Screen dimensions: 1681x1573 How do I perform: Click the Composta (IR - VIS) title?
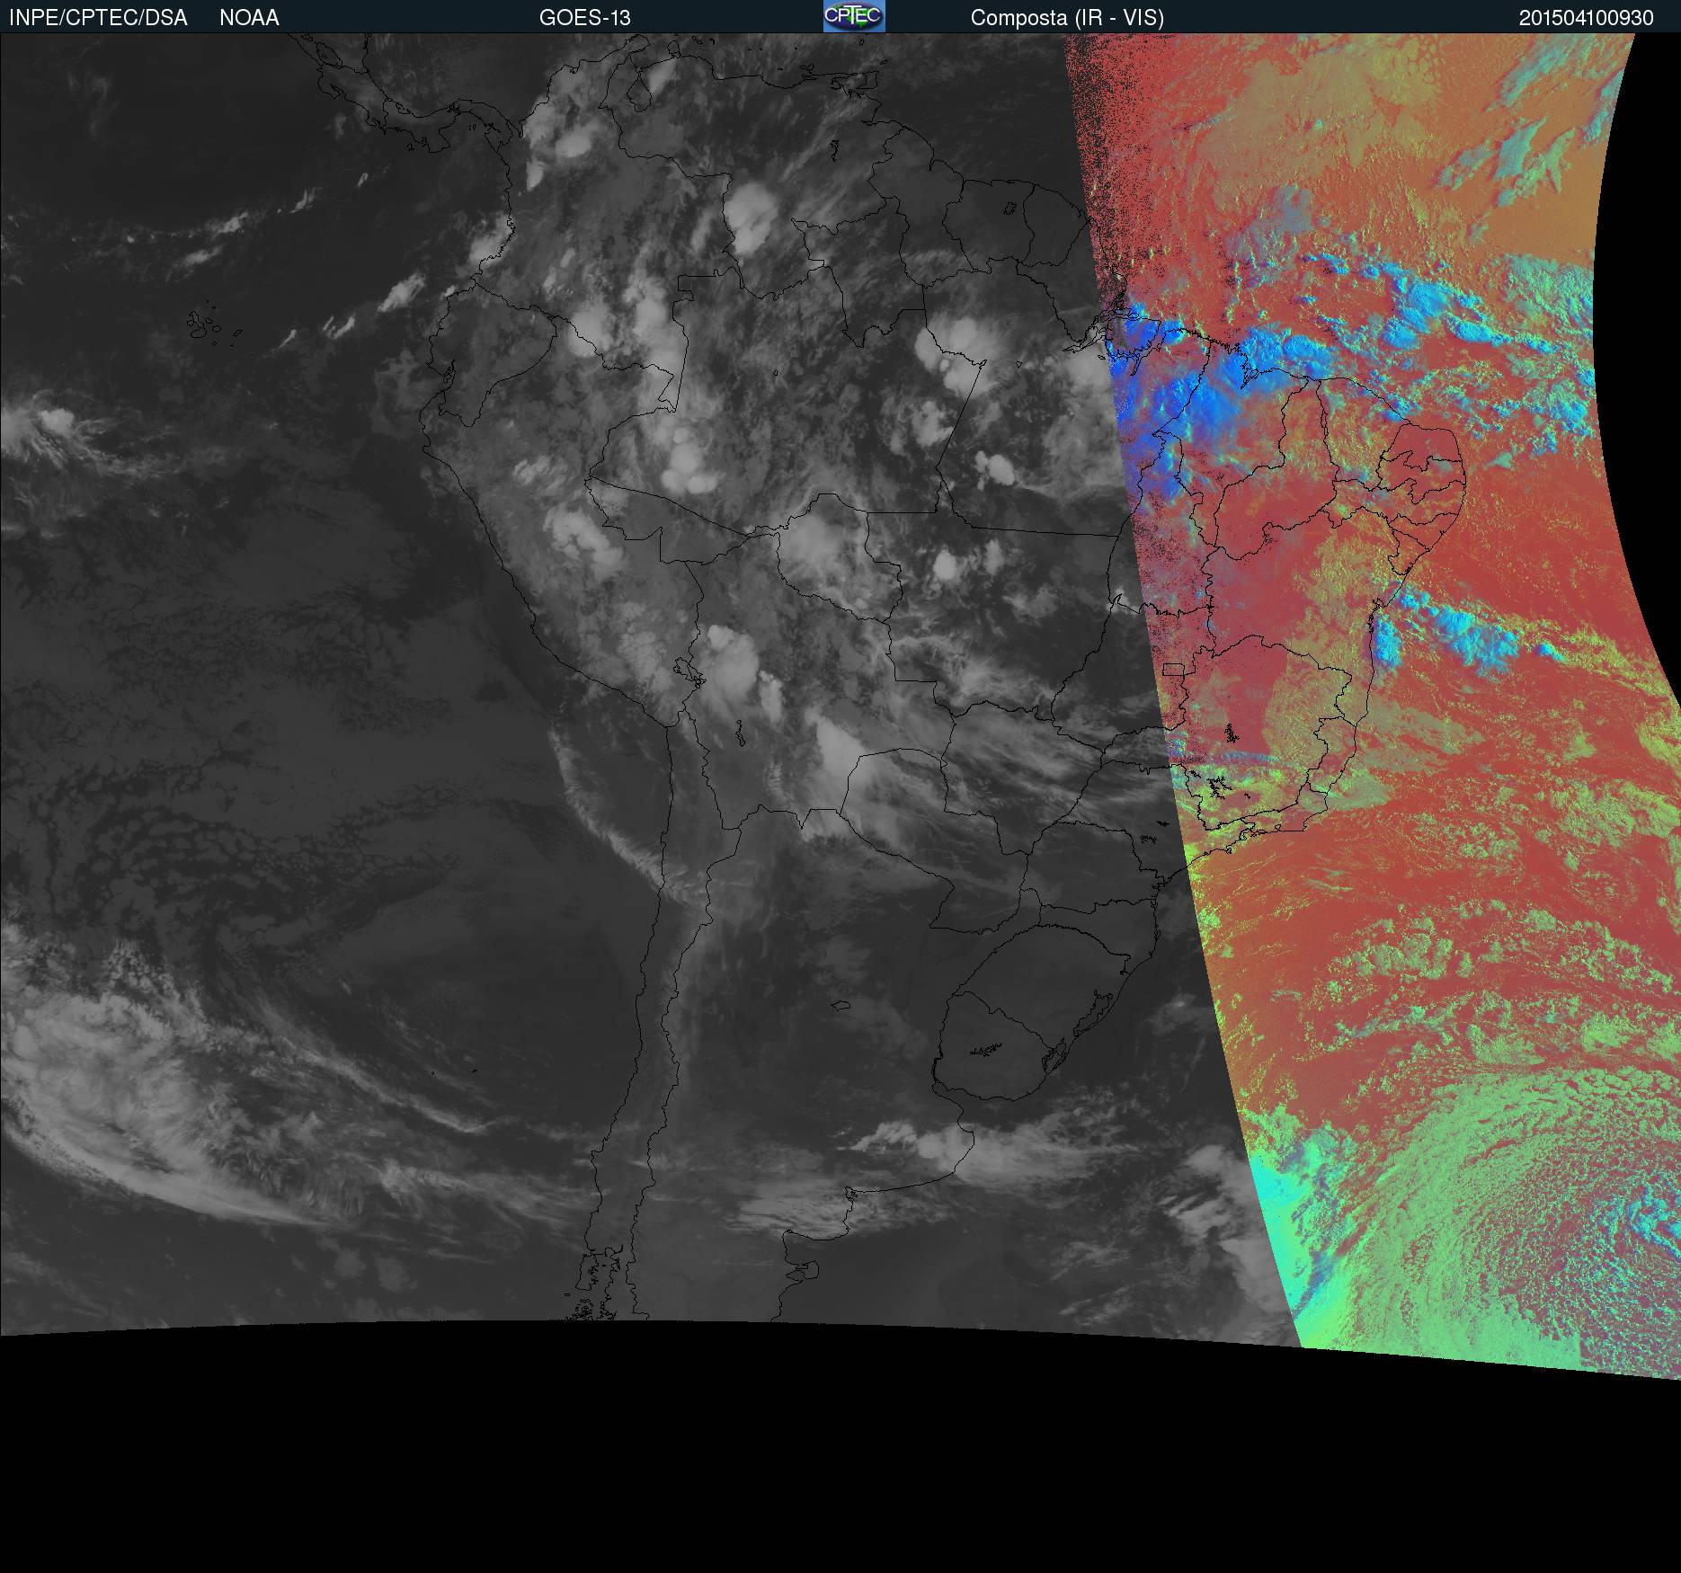click(1067, 18)
